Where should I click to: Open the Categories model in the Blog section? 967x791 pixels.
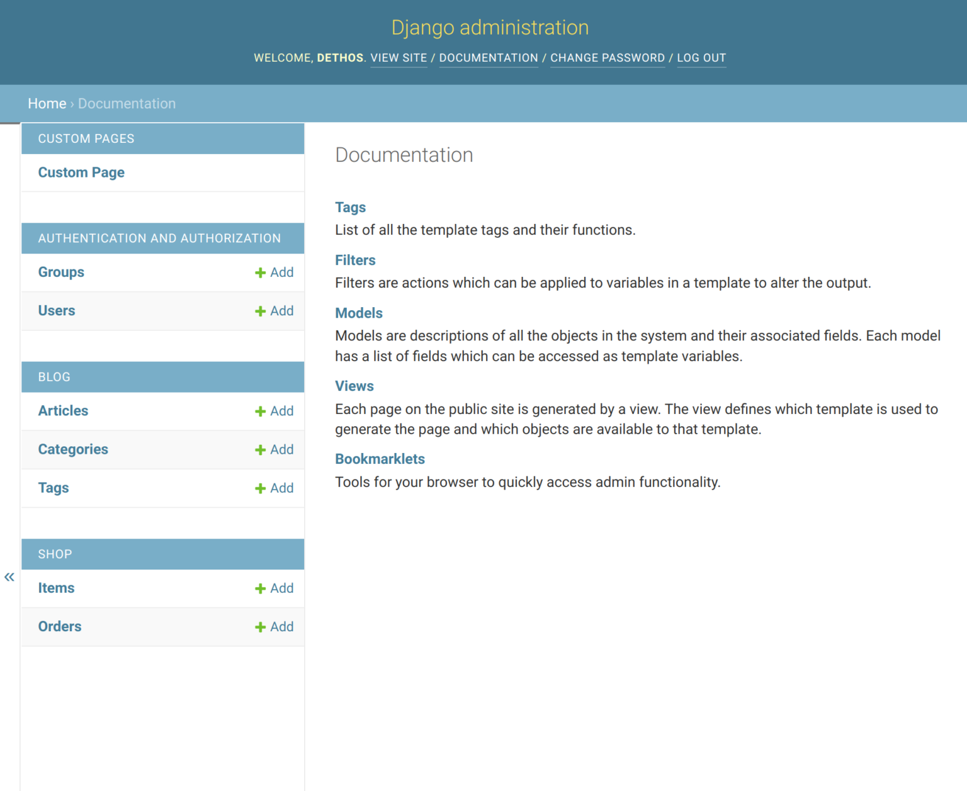click(x=73, y=449)
